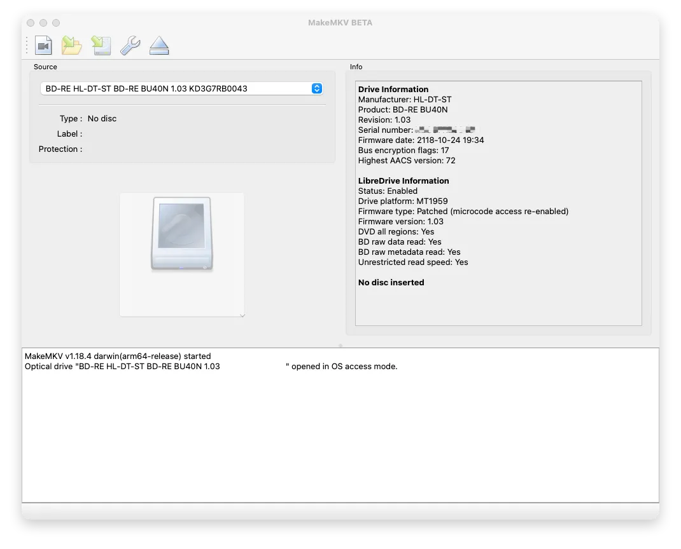Screen dimensions: 681x549
Task: Click 'BD raw data read: Yes'
Action: [400, 242]
